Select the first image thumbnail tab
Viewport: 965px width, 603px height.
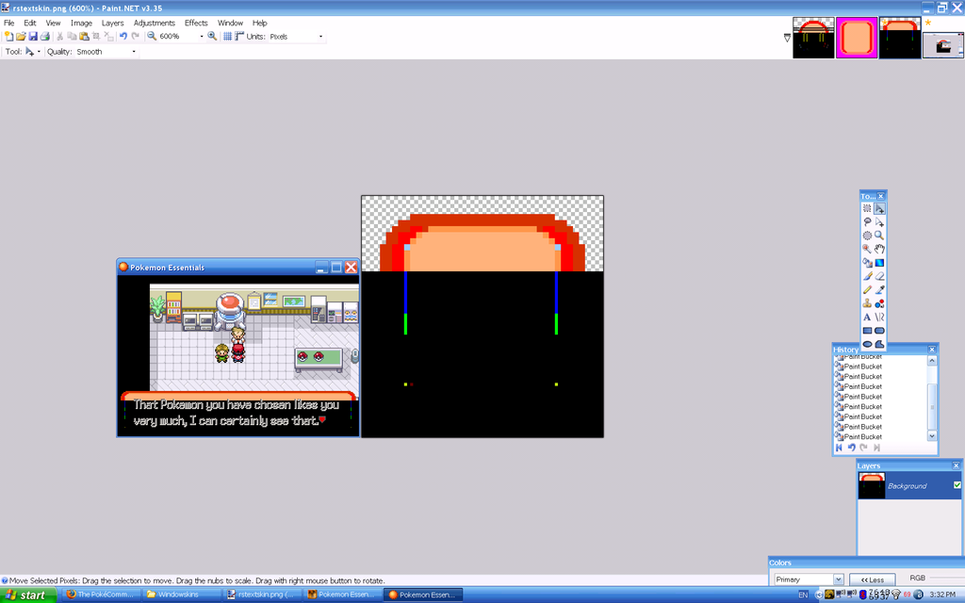[x=813, y=38]
